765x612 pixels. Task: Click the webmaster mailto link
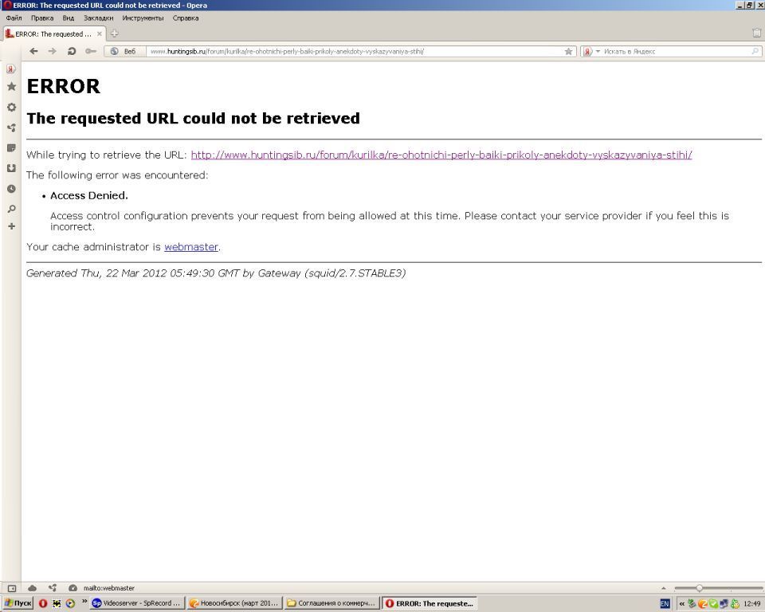(x=190, y=247)
